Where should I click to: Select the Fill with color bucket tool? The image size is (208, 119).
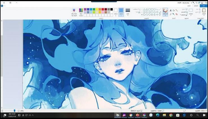click(x=174, y=10)
